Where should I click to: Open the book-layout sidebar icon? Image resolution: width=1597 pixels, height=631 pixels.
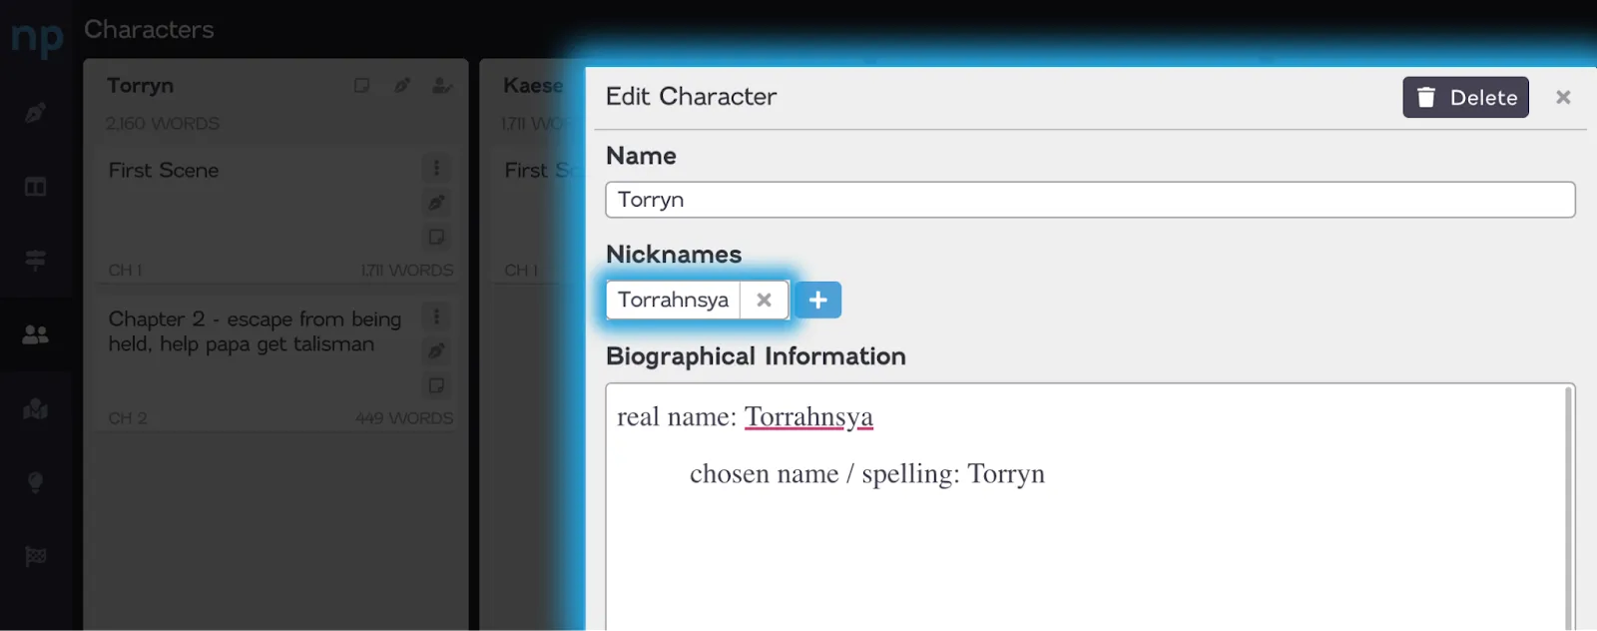(x=36, y=187)
